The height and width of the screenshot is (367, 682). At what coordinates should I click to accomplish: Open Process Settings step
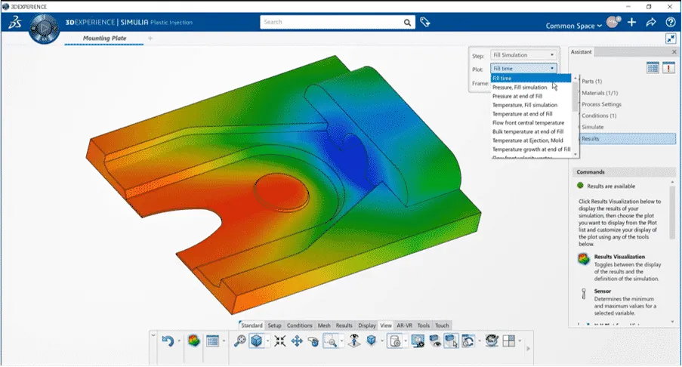601,104
